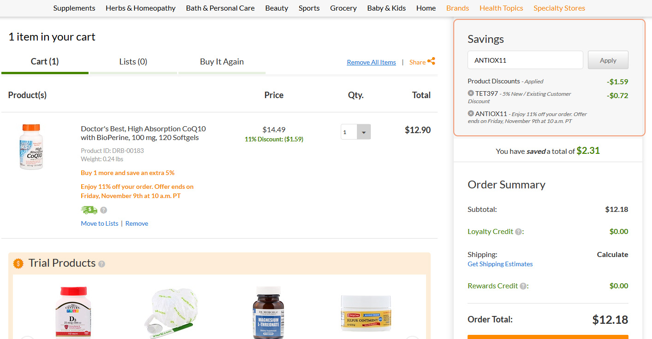Click the Remove All Items link
652x339 pixels.
pyautogui.click(x=371, y=62)
